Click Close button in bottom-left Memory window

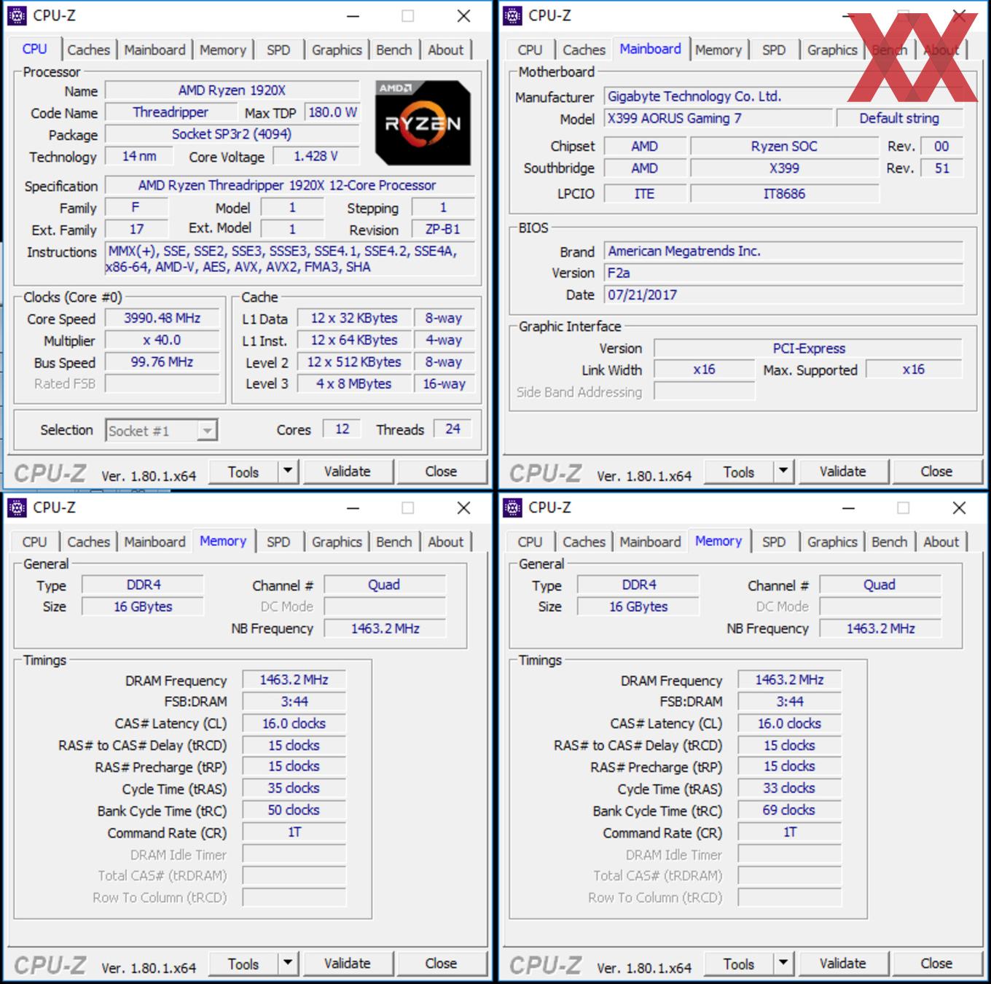442,964
